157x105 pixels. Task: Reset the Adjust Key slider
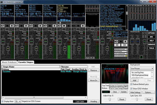point(122,99)
